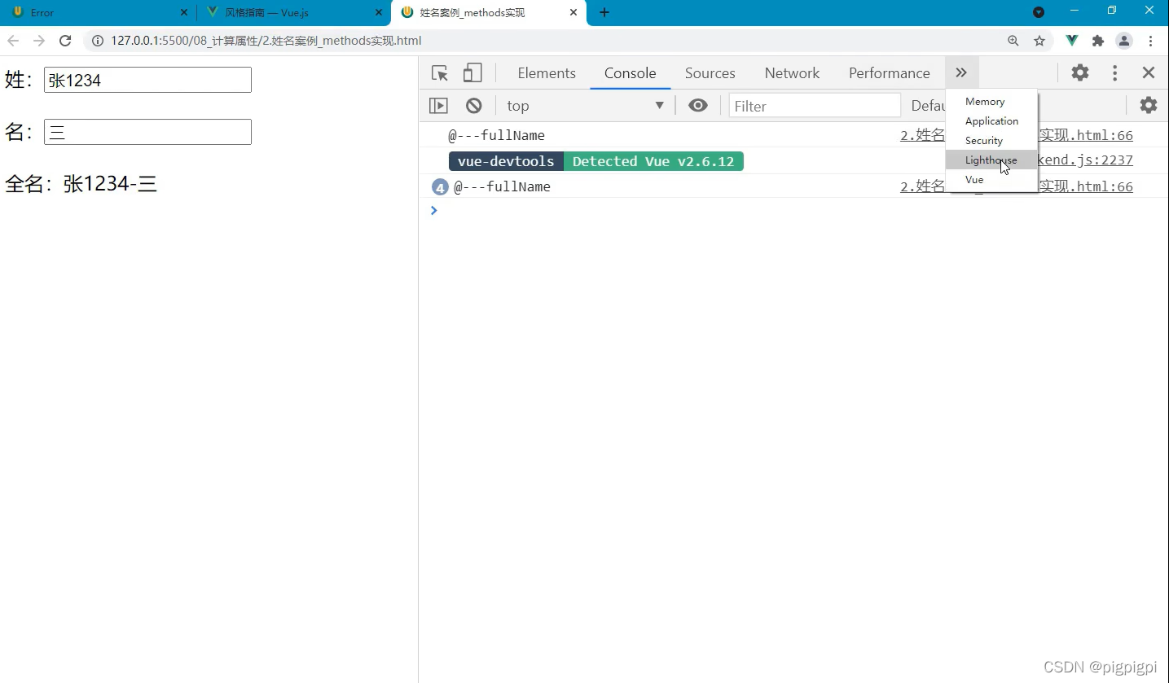Switch to the Sources tab
Image resolution: width=1169 pixels, height=683 pixels.
pos(710,73)
